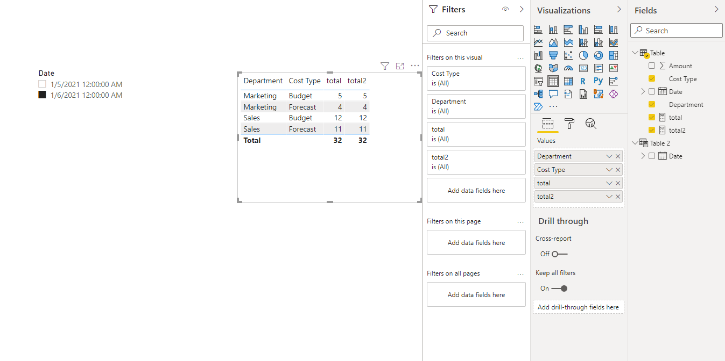Screen dimensions: 725x361
Task: Choose the Matrix visualization
Action: [x=568, y=81]
